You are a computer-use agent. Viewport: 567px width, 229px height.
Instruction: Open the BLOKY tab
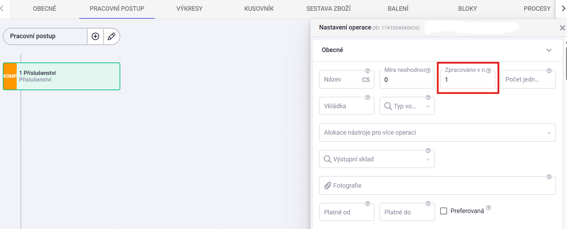point(468,9)
